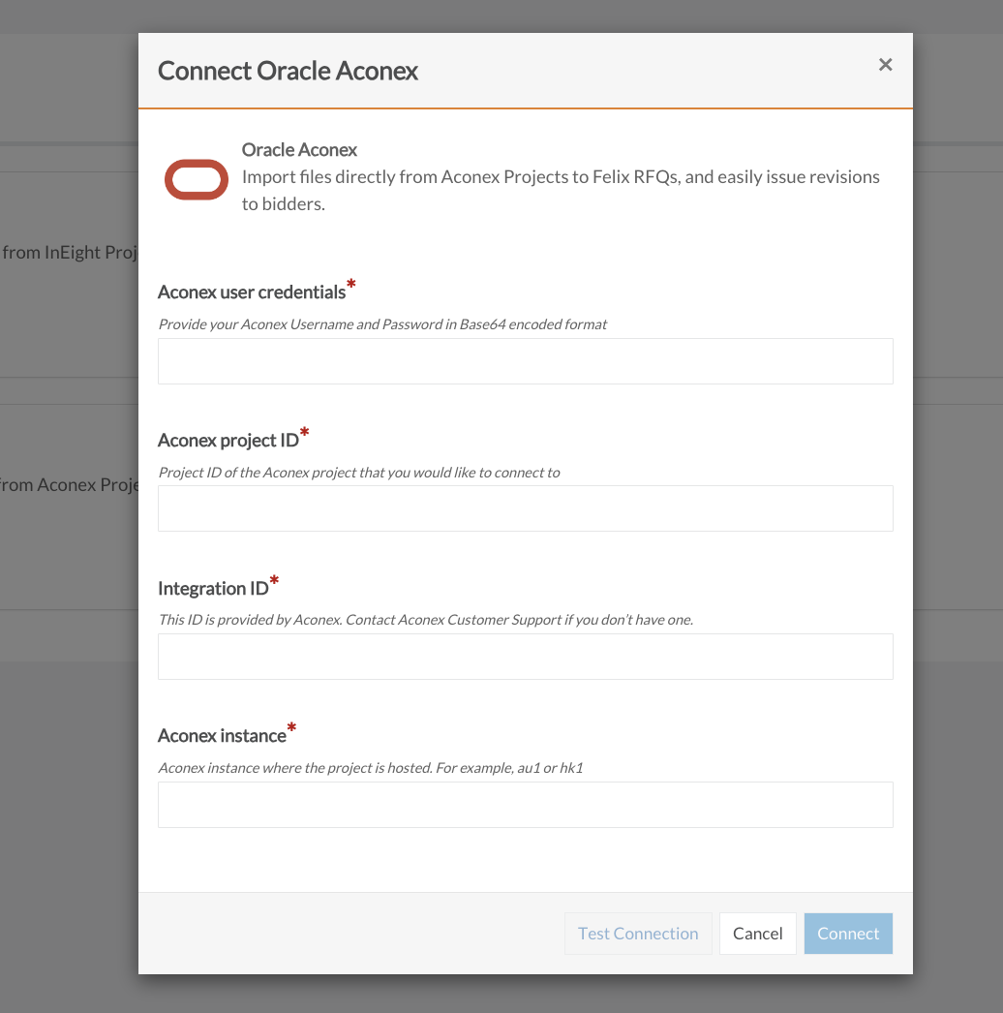This screenshot has height=1013, width=1003.
Task: Close the Connect Oracle Aconex dialog
Action: [x=885, y=65]
